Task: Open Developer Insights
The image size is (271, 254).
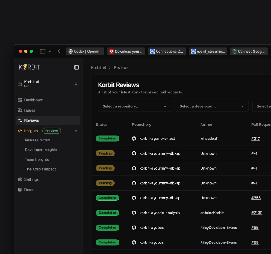Action: click(x=41, y=150)
